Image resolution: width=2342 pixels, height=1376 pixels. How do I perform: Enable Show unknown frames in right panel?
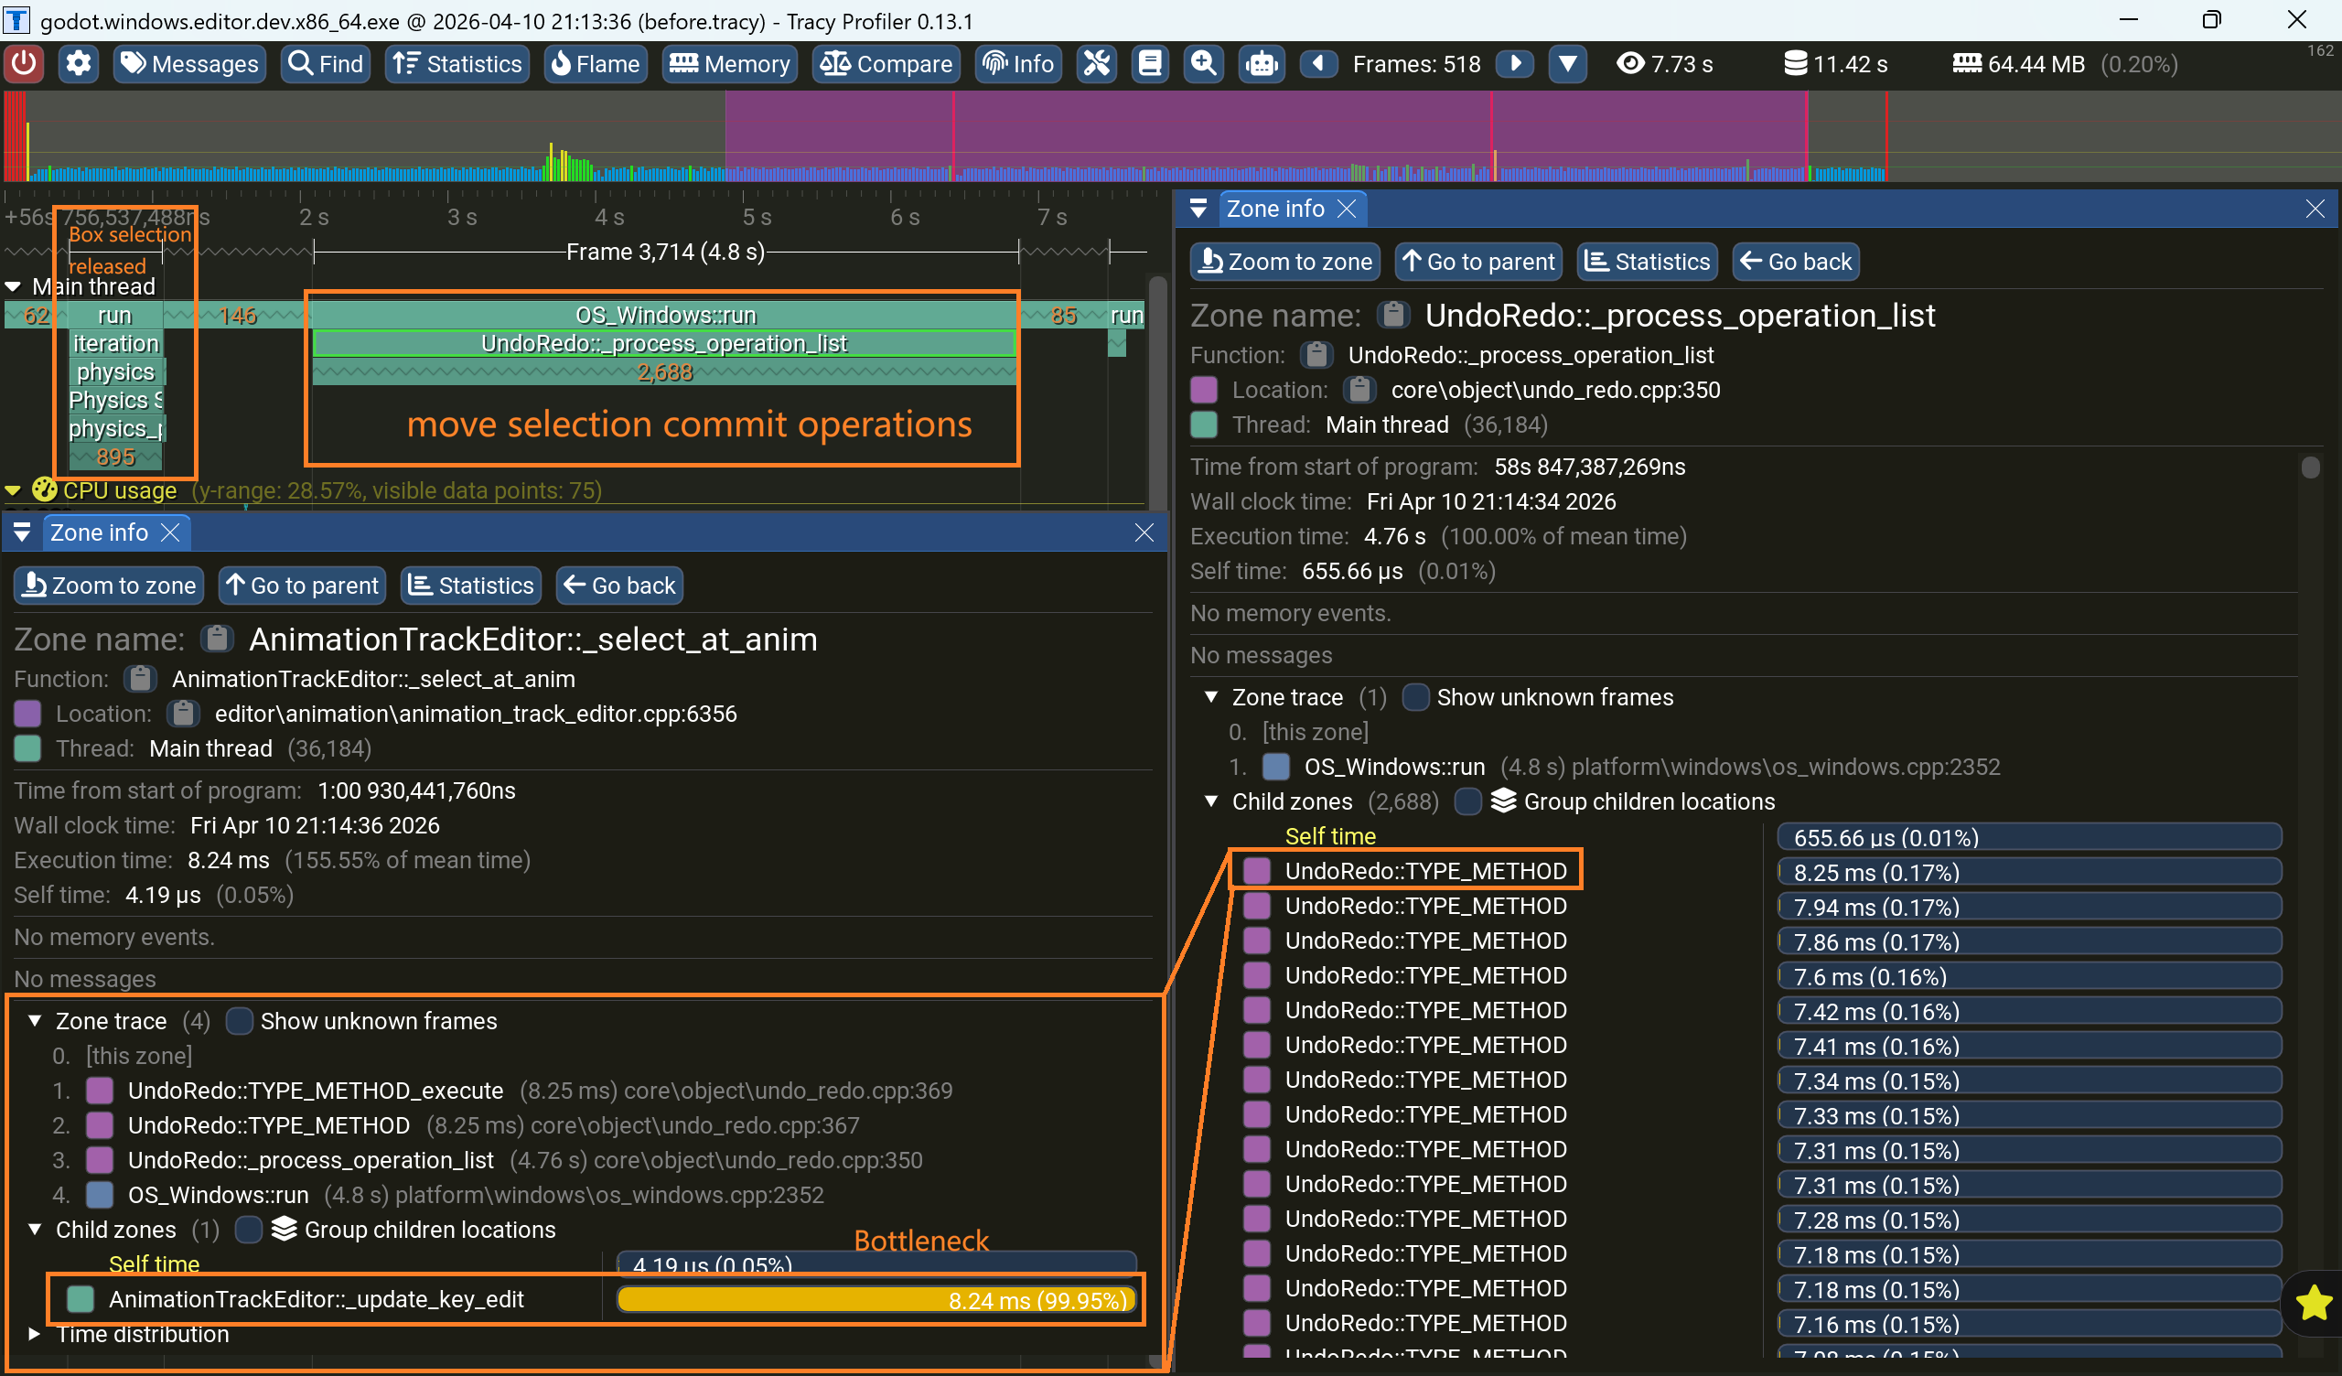1415,697
